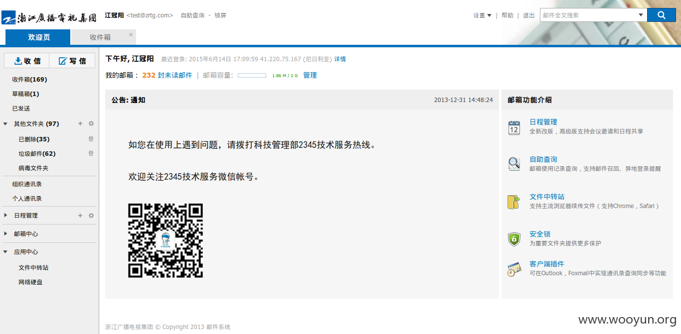Screen dimensions: 681x334
Task: Open 自助查询 in the header
Action: [x=192, y=15]
